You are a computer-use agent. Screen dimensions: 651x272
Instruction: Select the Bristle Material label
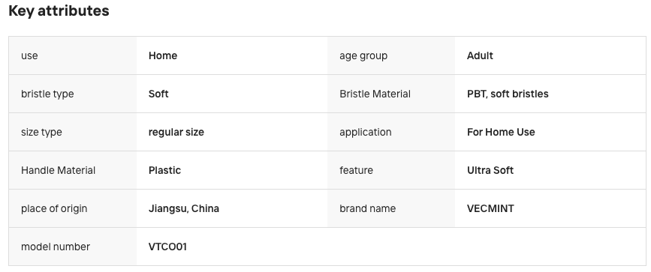[x=375, y=94]
